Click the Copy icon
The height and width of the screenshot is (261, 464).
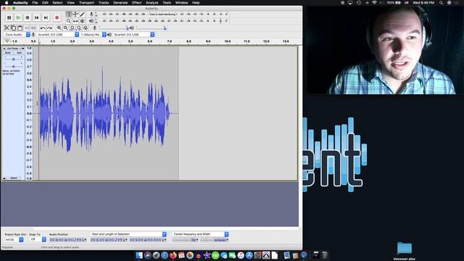14,28
